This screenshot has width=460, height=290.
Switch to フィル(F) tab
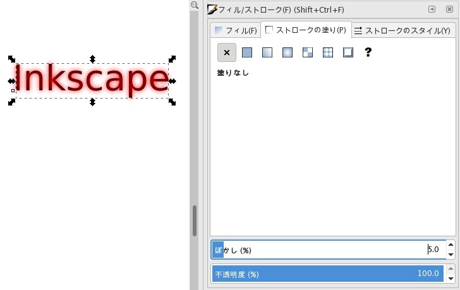tap(236, 30)
